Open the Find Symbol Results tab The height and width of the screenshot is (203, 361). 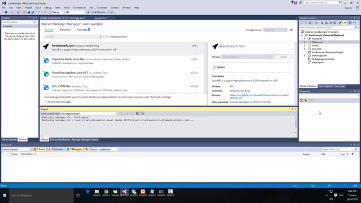pyautogui.click(x=60, y=140)
